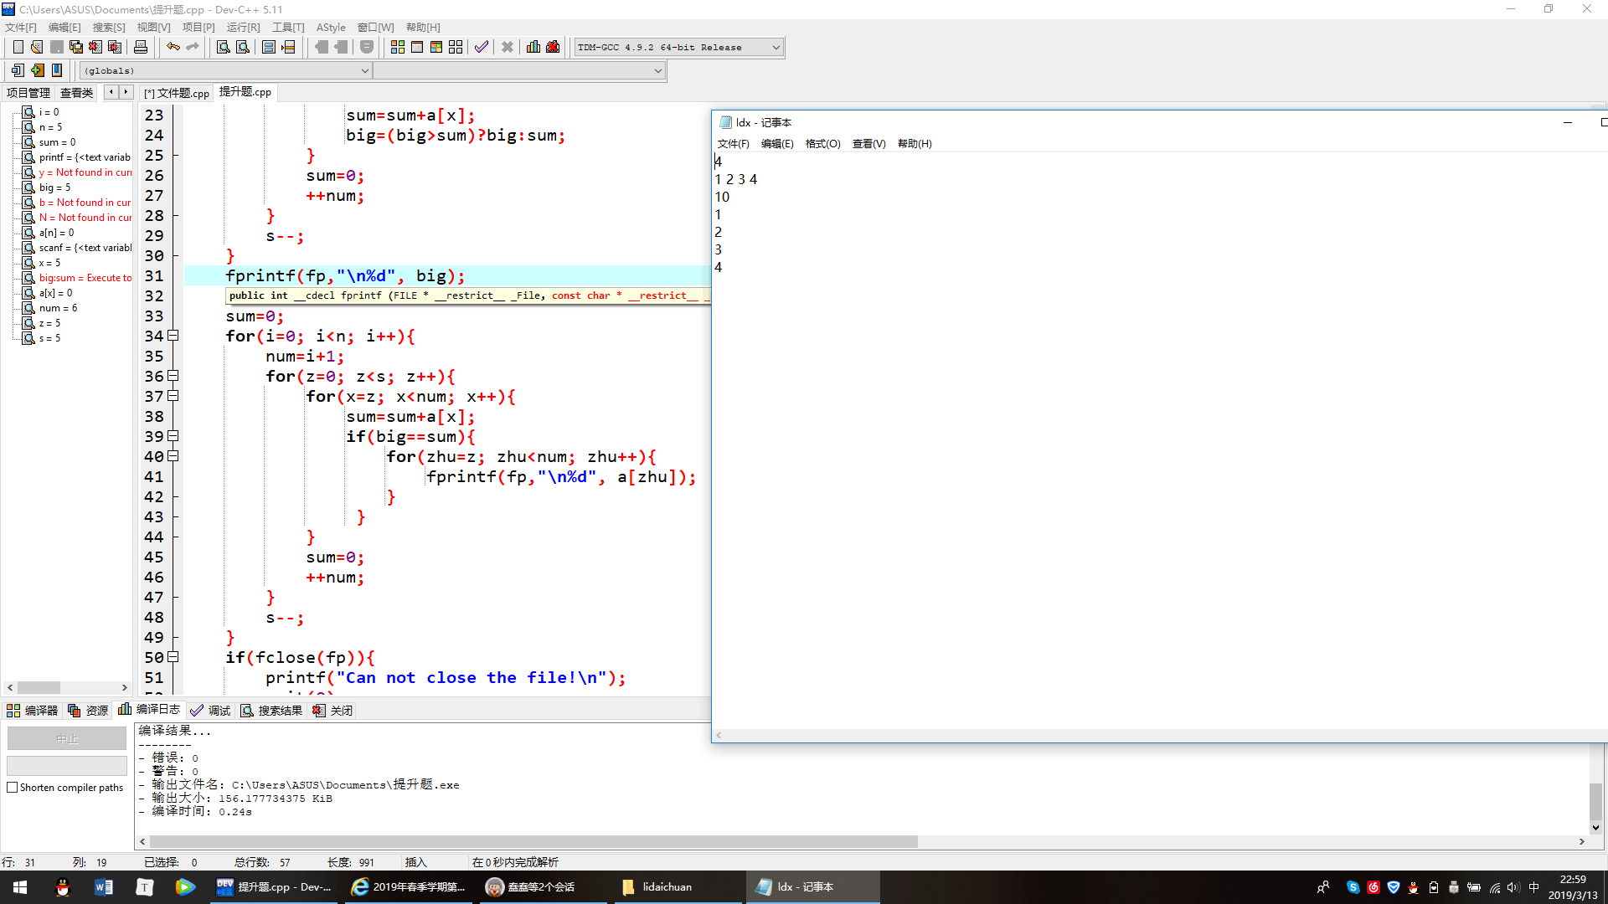Open the 资源 bottom panel tab
Viewport: 1608px width, 904px height.
pos(89,711)
